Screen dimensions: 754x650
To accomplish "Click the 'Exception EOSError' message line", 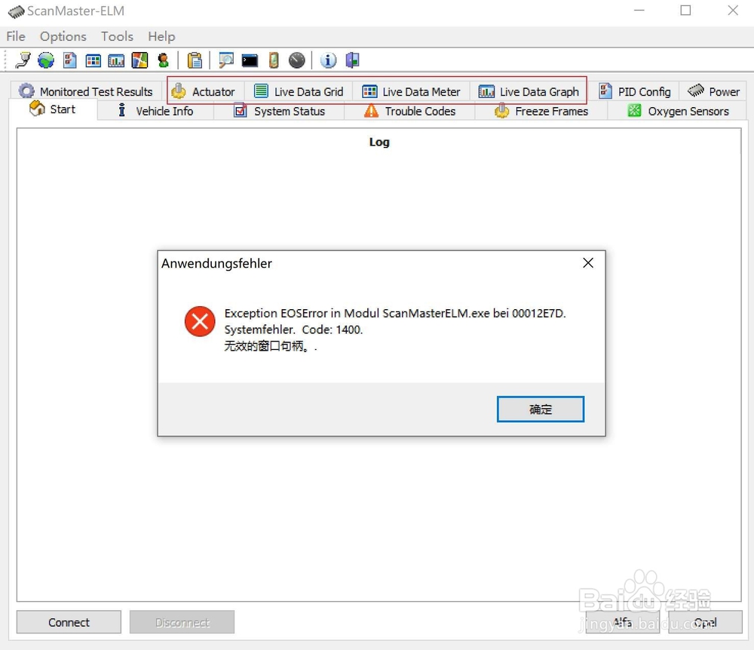I will [x=395, y=314].
